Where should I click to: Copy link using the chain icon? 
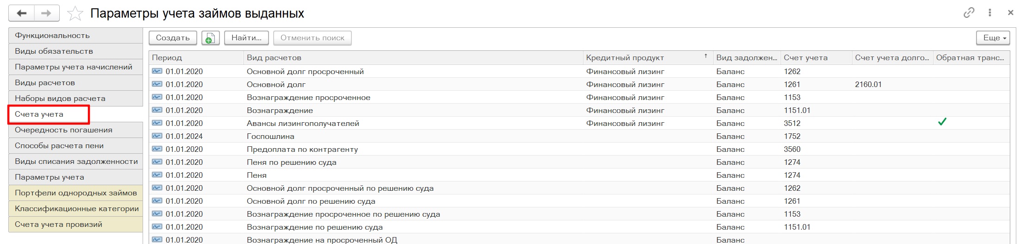tap(969, 13)
